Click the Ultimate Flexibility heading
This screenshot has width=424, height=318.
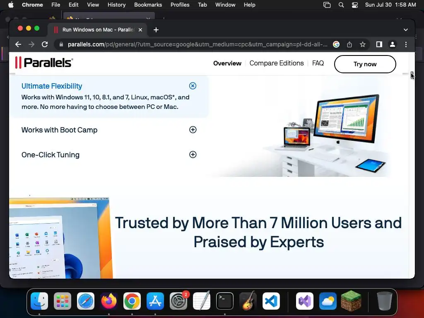pos(52,86)
